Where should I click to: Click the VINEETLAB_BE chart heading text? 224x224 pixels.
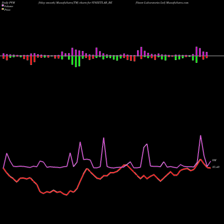75,3
